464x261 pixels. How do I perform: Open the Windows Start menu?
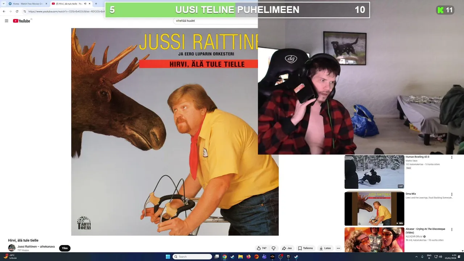[x=168, y=257]
